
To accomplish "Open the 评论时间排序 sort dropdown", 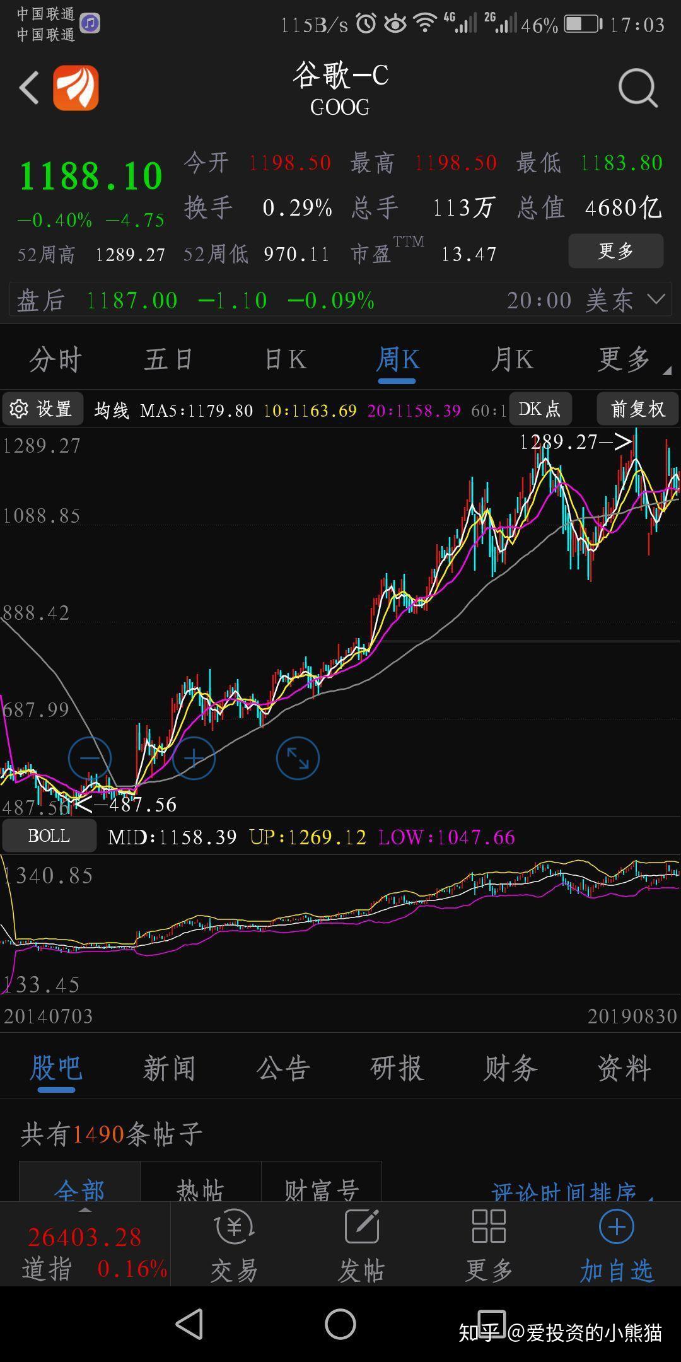I will 571,1190.
